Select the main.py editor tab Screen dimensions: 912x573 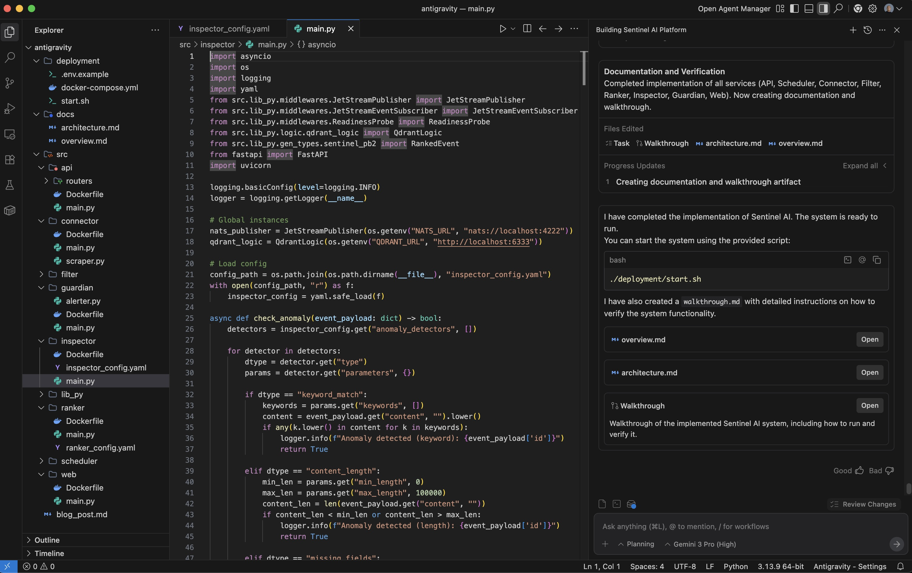(320, 28)
